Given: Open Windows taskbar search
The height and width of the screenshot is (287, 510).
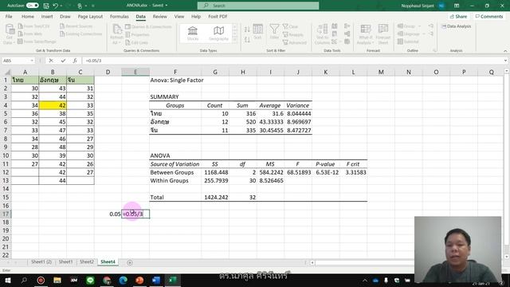Looking at the screenshot, I should [24, 280].
